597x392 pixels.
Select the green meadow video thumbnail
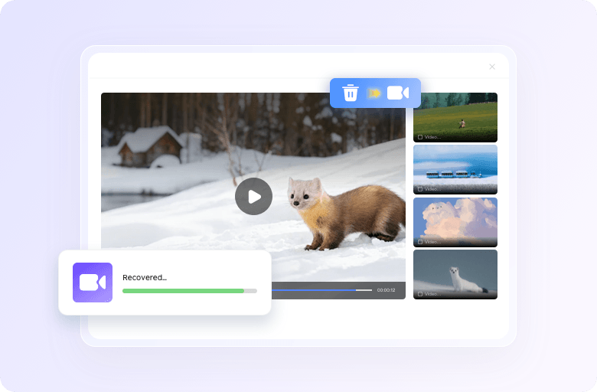coord(455,117)
